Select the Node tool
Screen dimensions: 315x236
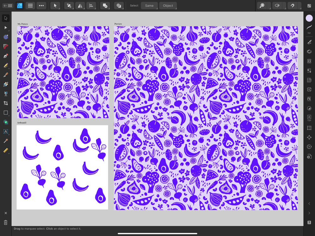(5, 28)
